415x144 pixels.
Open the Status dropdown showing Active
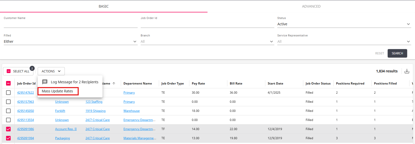click(344, 24)
